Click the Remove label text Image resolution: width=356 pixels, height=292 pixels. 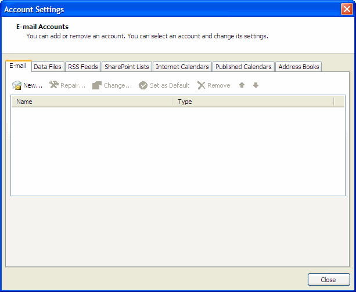pyautogui.click(x=218, y=85)
